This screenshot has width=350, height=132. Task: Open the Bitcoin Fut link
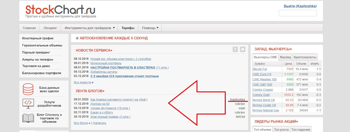pos(260,69)
